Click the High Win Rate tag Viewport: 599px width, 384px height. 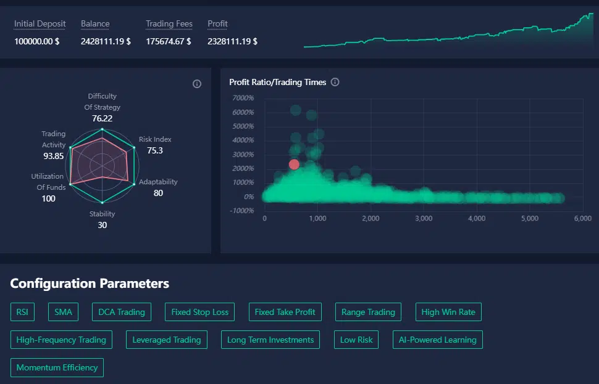click(x=448, y=312)
